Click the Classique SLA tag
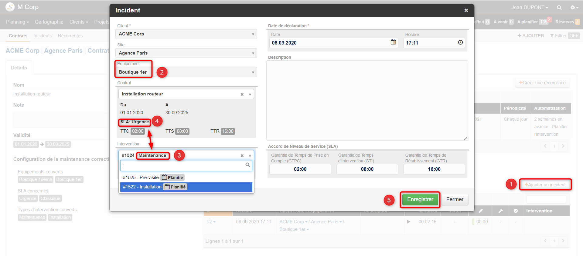The height and width of the screenshot is (256, 583). coord(50,198)
